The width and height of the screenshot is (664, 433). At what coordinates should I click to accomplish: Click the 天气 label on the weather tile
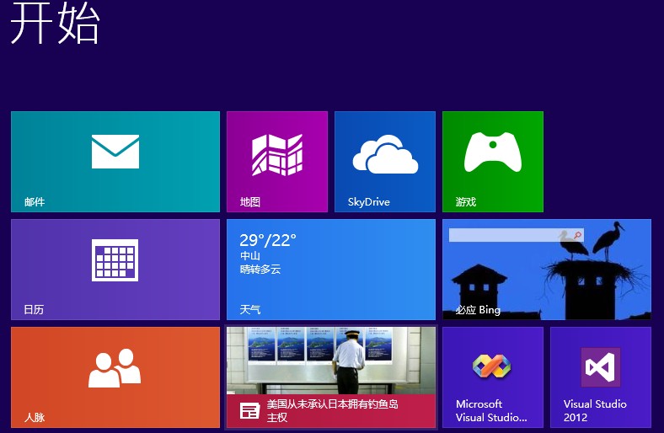click(250, 310)
